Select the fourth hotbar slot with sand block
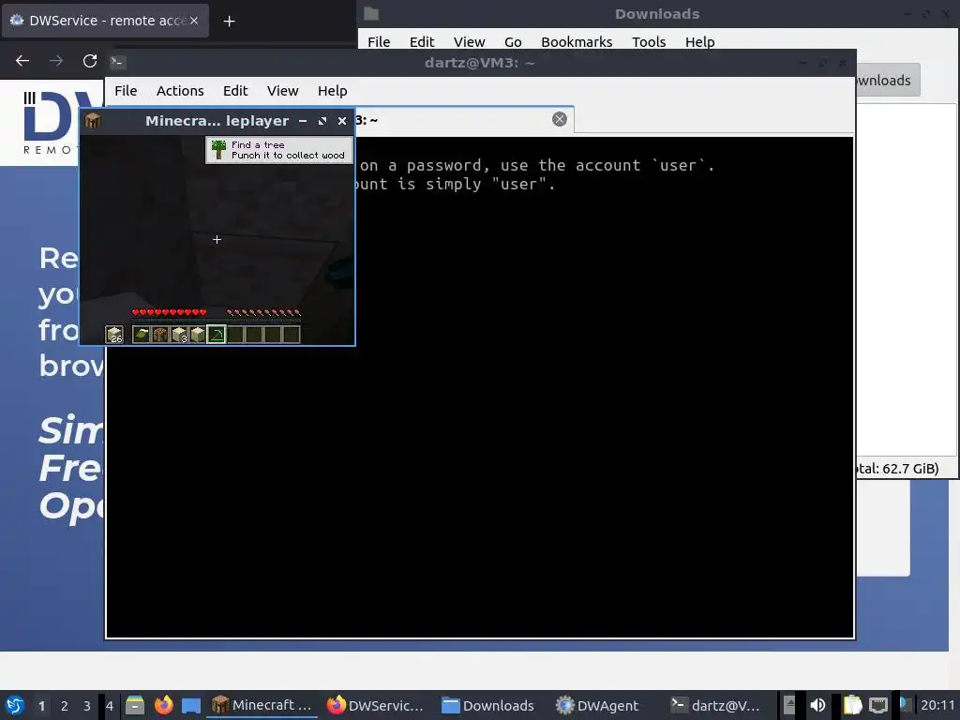960x720 pixels. (x=197, y=335)
